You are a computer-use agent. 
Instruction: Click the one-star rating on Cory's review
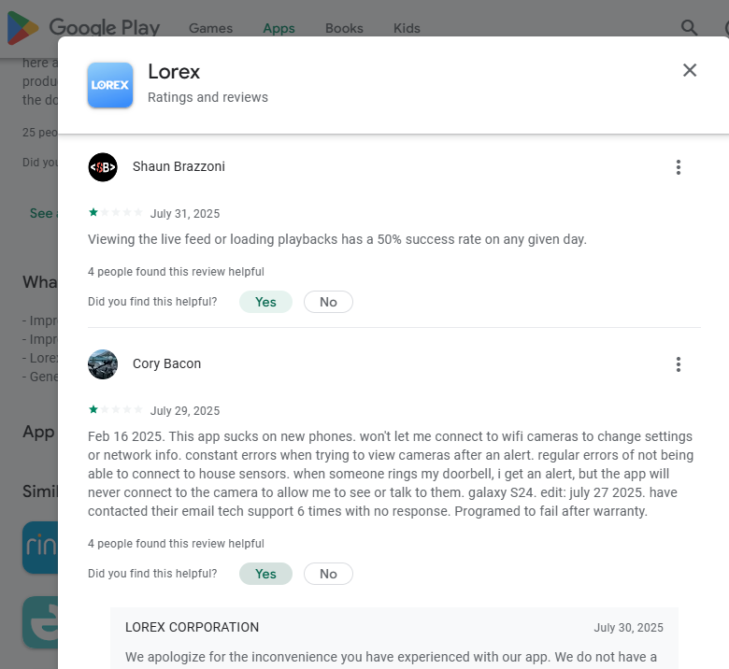(x=115, y=409)
